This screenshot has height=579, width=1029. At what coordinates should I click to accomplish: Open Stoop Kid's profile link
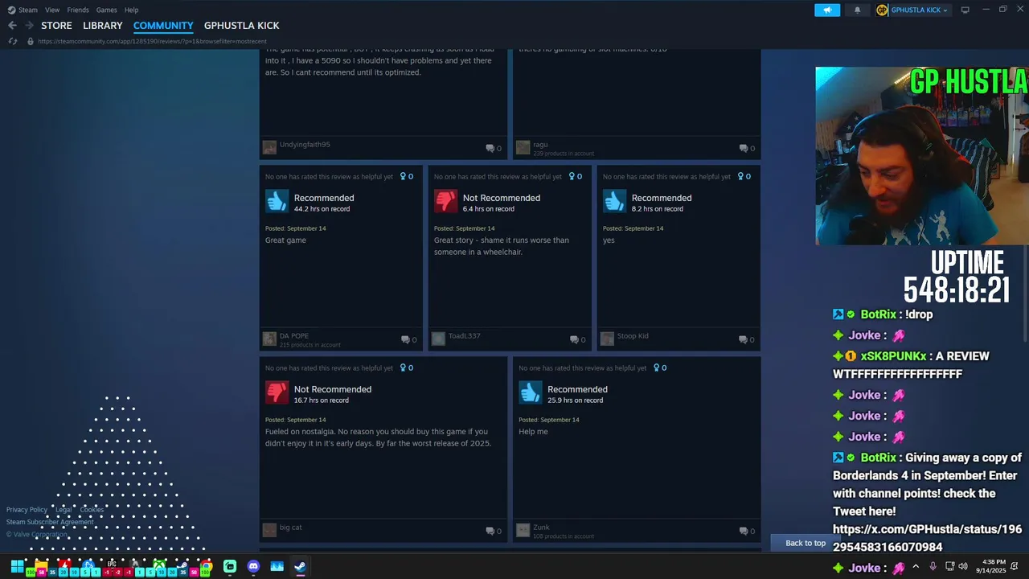(633, 336)
